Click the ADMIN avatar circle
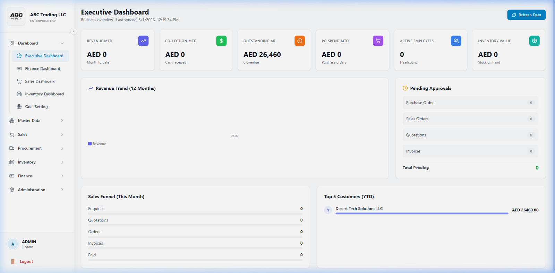 (13, 244)
